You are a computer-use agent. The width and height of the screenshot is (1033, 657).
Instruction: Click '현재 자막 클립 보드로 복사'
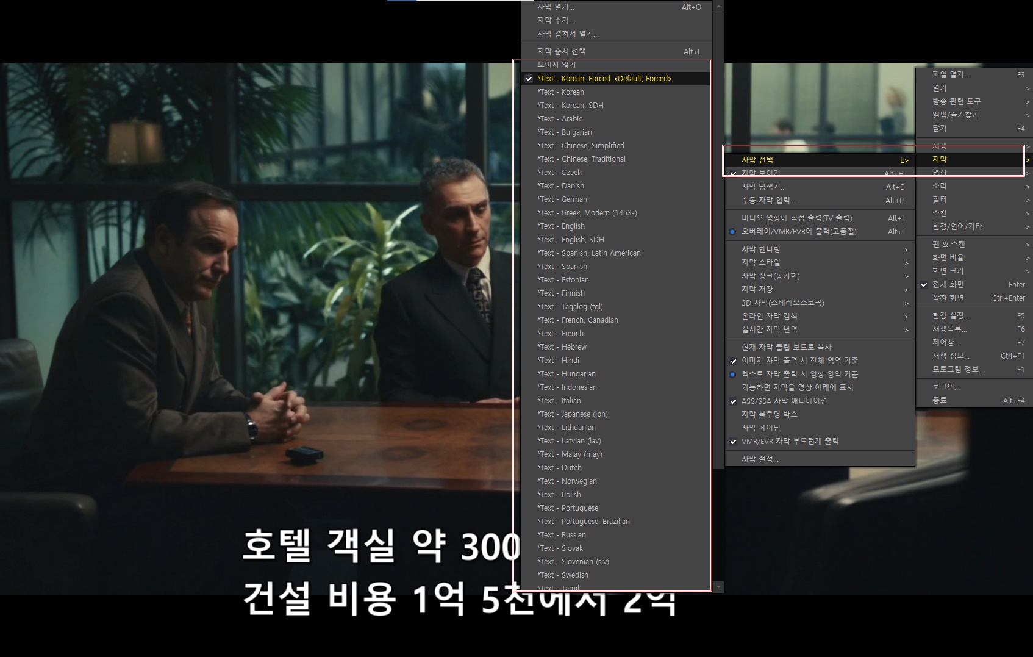point(820,347)
